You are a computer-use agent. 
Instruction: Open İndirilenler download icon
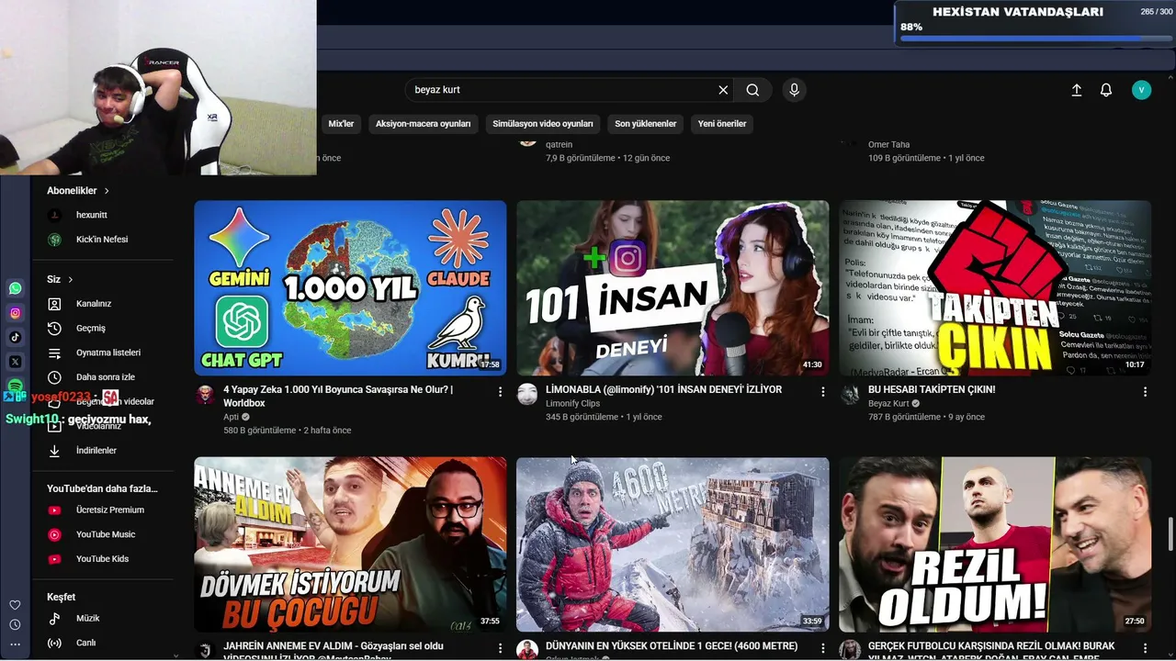pos(55,451)
